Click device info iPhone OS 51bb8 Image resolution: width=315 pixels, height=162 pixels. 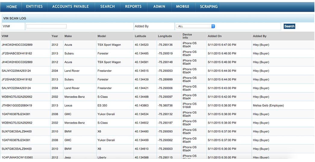pos(189,105)
